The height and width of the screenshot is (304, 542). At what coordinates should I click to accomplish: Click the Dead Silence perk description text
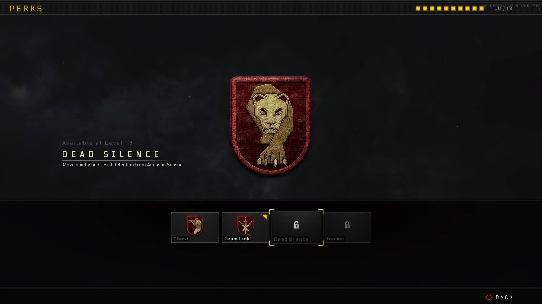123,165
